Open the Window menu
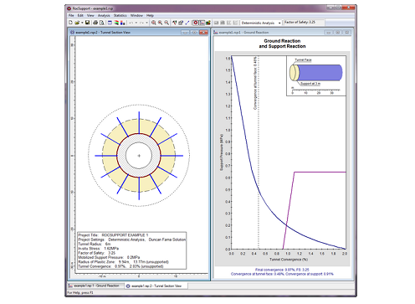The image size is (415, 304). point(136,15)
